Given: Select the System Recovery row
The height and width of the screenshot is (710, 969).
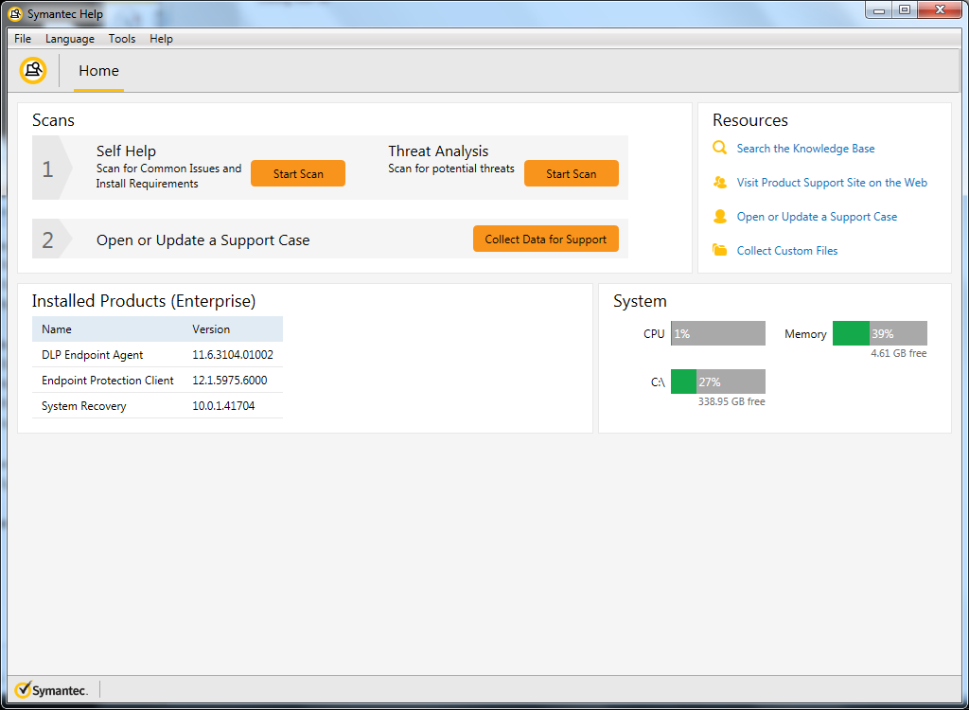Looking at the screenshot, I should (158, 406).
